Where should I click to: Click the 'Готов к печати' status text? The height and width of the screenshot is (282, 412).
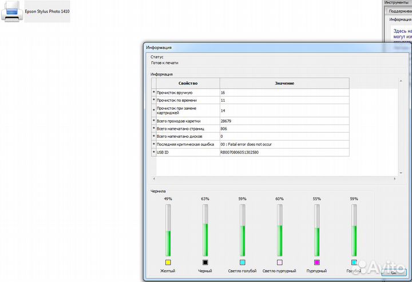pos(165,63)
